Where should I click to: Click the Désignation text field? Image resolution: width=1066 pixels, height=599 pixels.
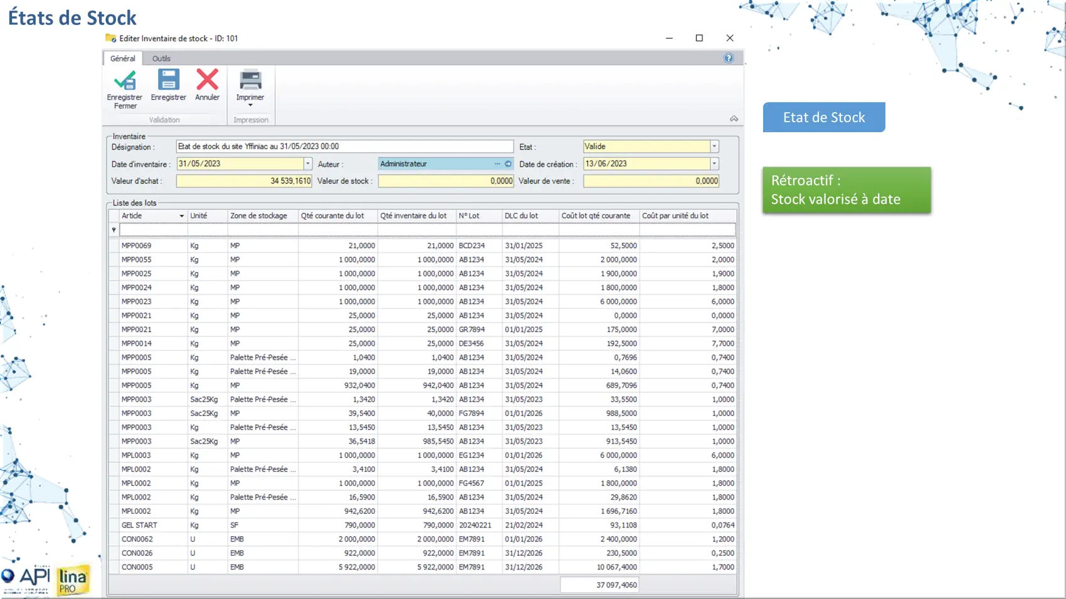coord(344,147)
